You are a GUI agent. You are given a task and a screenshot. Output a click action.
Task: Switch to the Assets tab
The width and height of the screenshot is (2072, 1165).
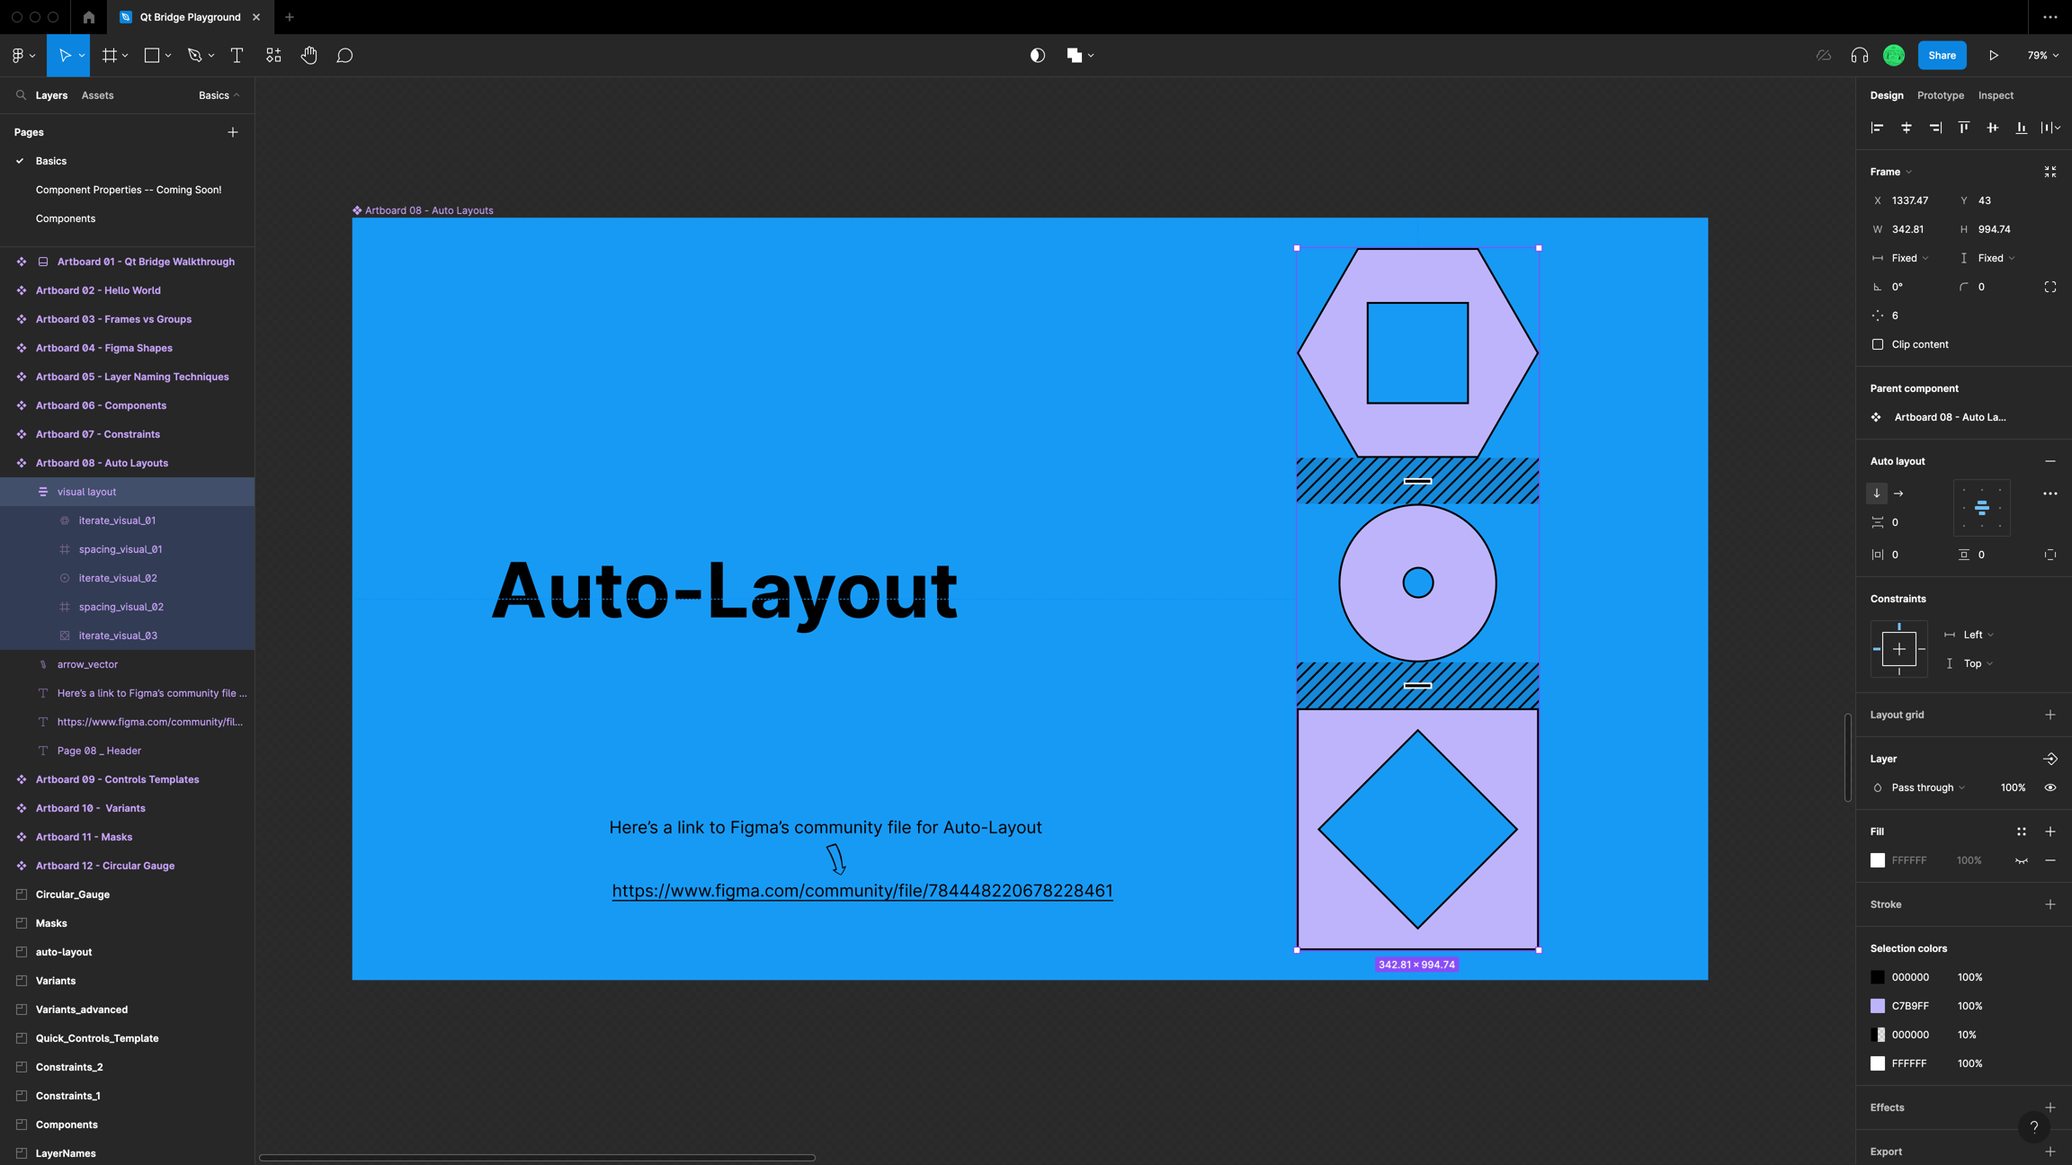click(x=97, y=95)
